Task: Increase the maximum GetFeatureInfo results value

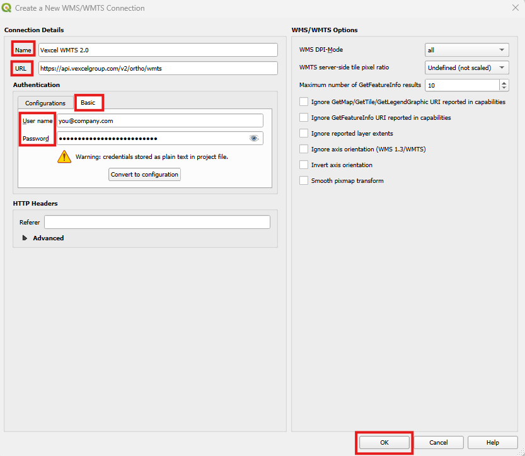Action: tap(504, 82)
